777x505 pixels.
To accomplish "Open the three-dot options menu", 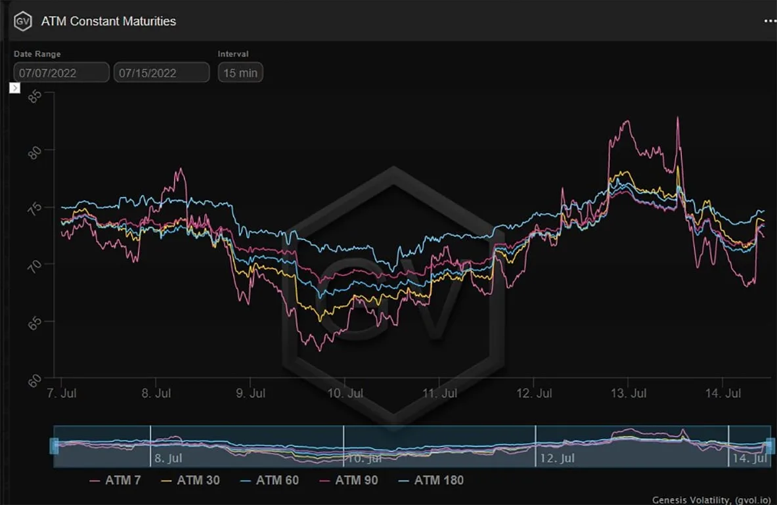I will pos(770,21).
